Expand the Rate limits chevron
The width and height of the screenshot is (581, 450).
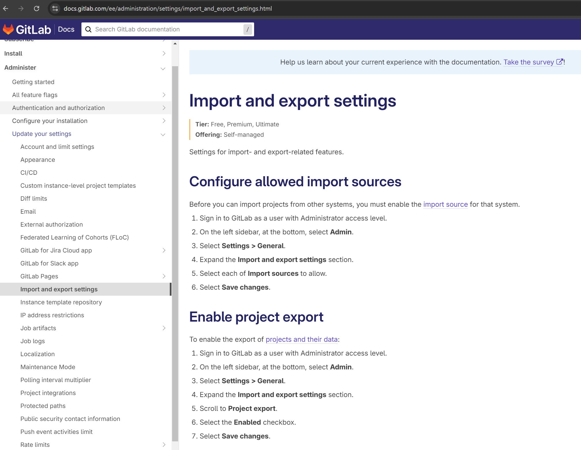(x=164, y=445)
